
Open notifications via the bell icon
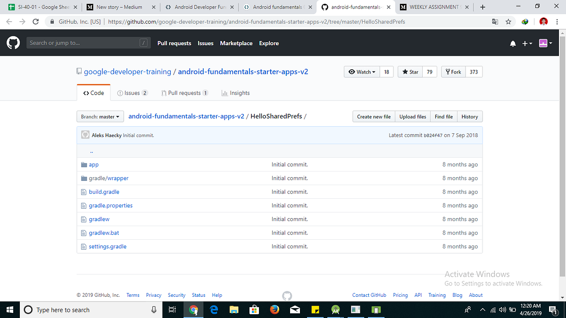(513, 43)
